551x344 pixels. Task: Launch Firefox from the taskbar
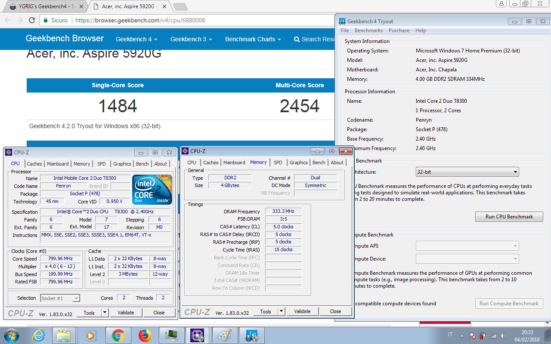tap(145, 335)
